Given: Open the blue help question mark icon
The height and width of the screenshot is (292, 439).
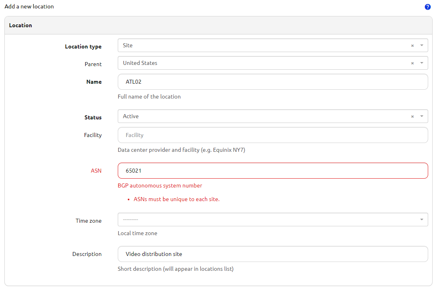Looking at the screenshot, I should (x=427, y=7).
